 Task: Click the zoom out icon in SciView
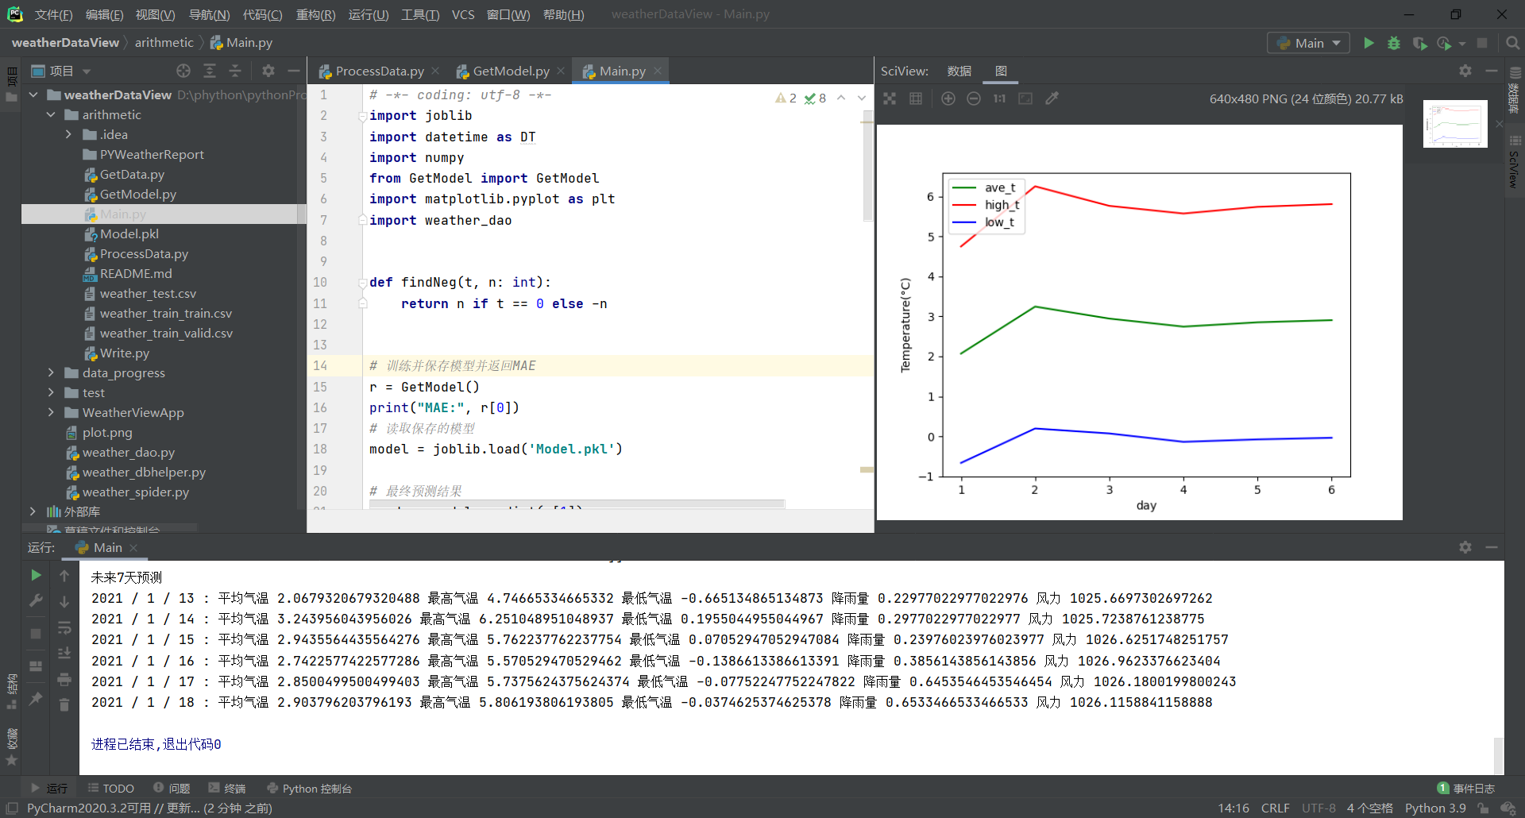tap(974, 98)
